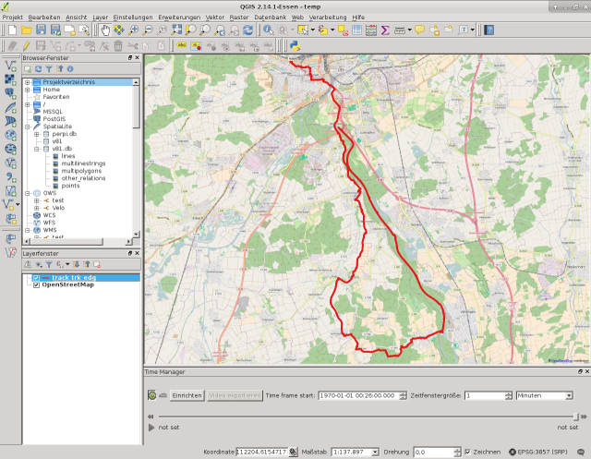Screen dimensions: 591x459
Task: Expand the perpi.db database node
Action: 37,134
